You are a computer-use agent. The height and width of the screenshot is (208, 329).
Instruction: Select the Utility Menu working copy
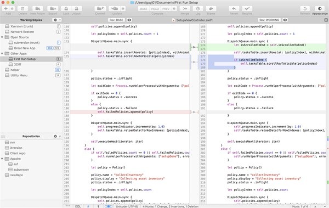31,75
